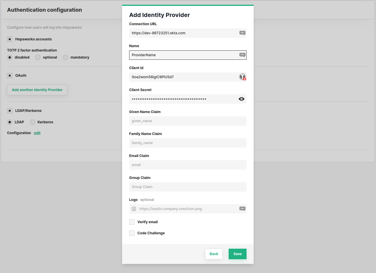Click Add another Identity Provider
The image size is (376, 273).
tap(37, 90)
